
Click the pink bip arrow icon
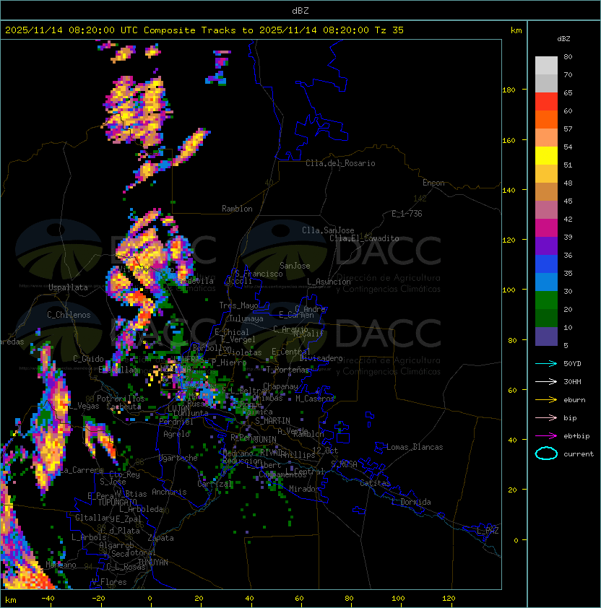tap(546, 417)
